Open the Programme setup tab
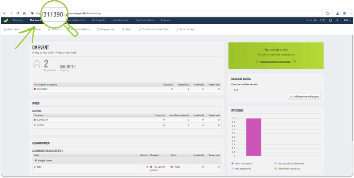Viewport: 354px width, 178px height. coord(105,29)
